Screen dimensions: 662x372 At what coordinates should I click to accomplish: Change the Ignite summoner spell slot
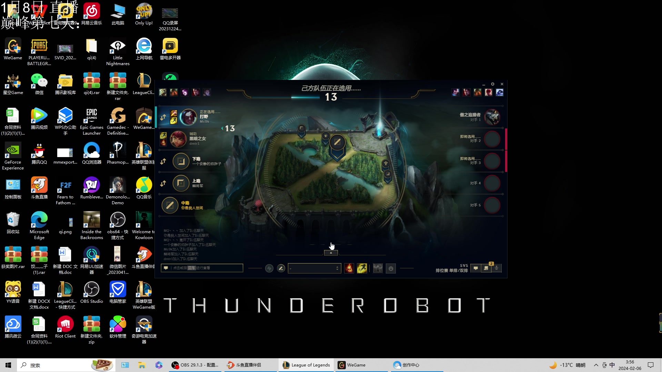click(x=349, y=268)
